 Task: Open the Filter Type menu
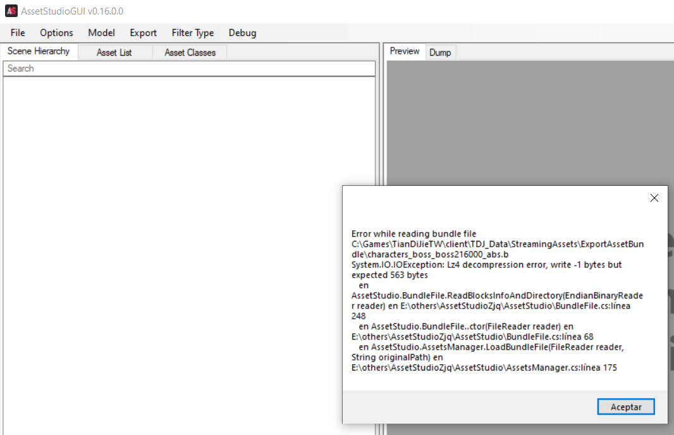[x=192, y=32]
